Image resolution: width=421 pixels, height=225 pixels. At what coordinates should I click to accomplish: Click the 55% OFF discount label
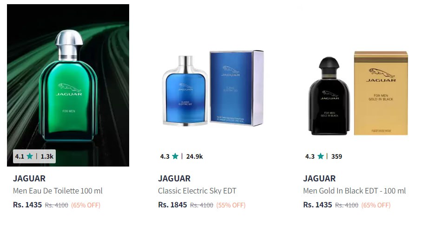231,205
